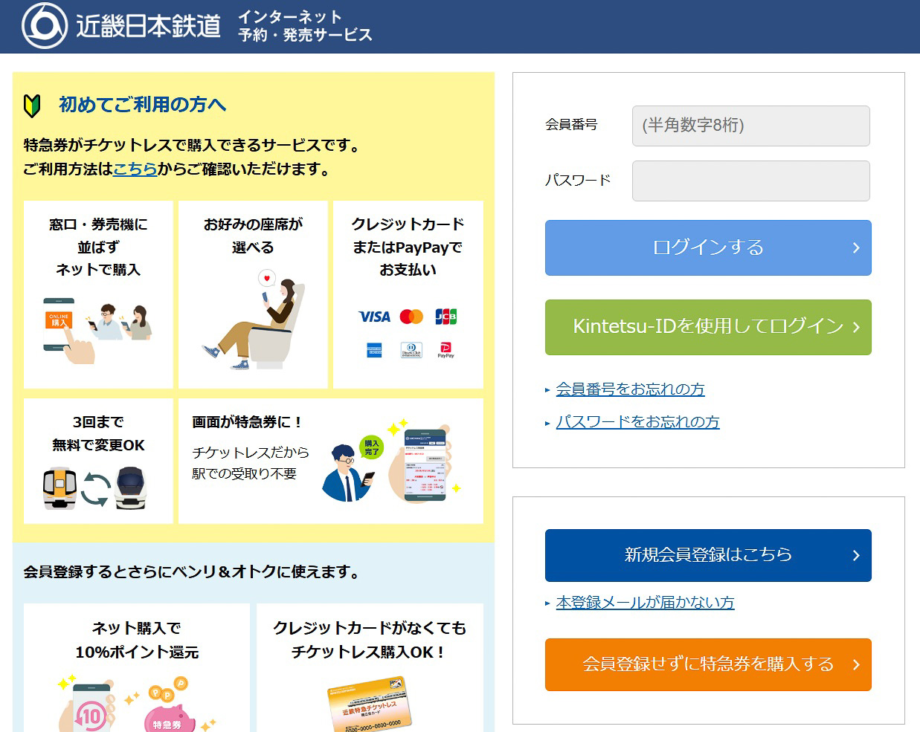Click the Kintetsu railway circular logo

pos(44,26)
